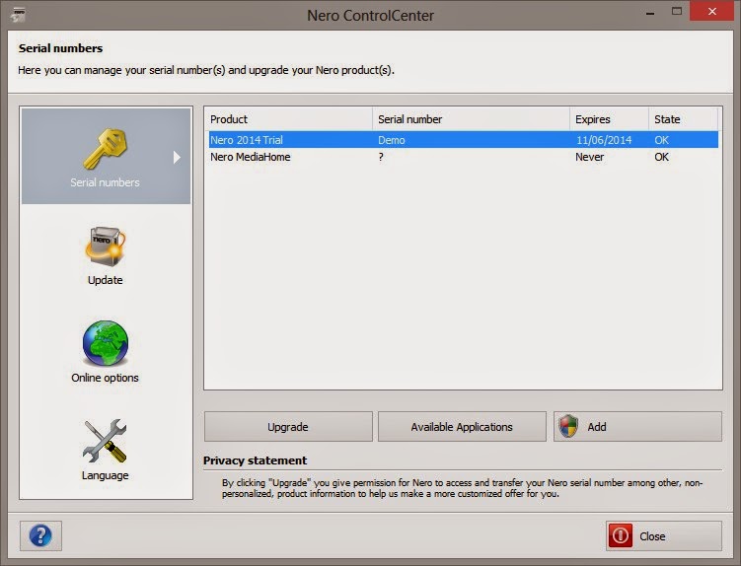Image resolution: width=741 pixels, height=566 pixels.
Task: Click the 11/06/2014 expiry date cell
Action: [x=604, y=140]
